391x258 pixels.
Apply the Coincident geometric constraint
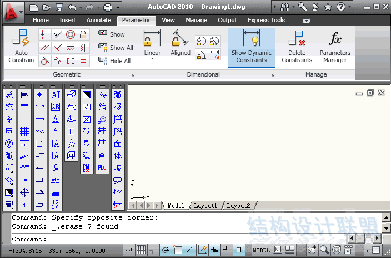pos(45,34)
